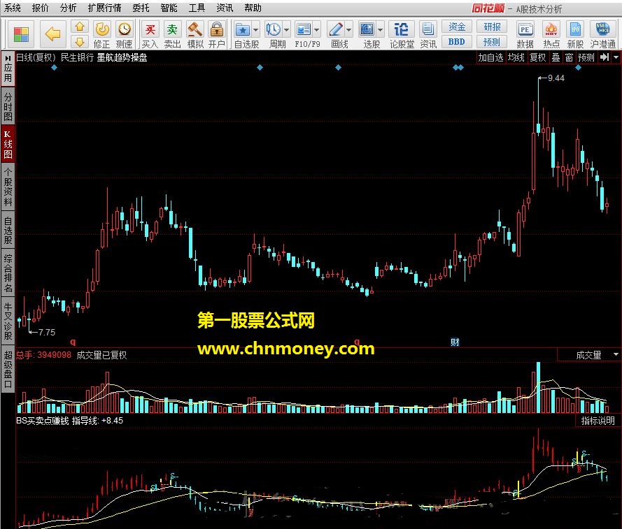Toggle the 叠 overlay option
This screenshot has width=622, height=529.
[x=556, y=57]
